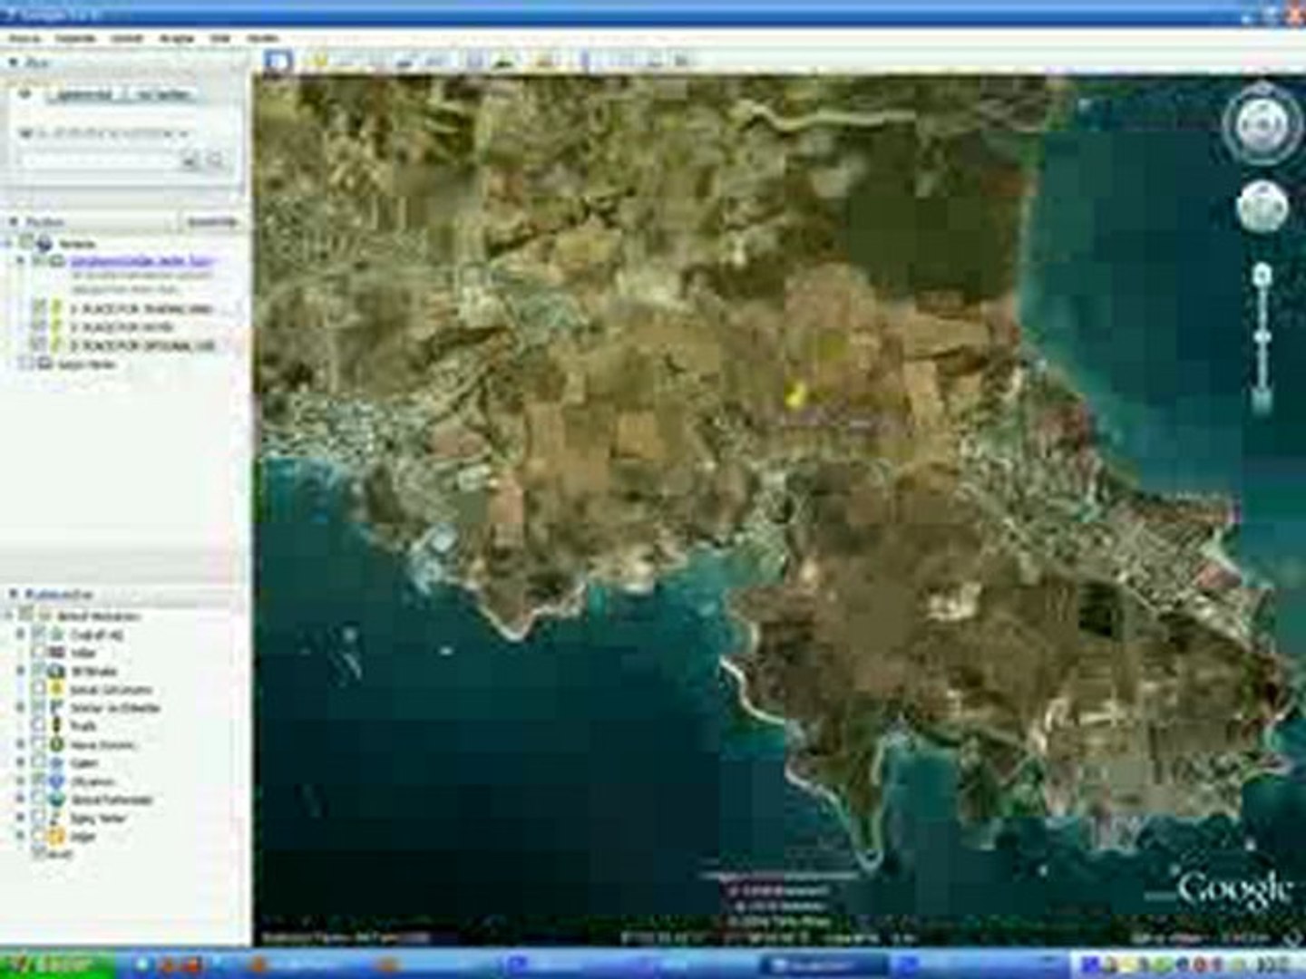
Task: Expand the Küresel Farkındalık tree node
Action: point(21,800)
